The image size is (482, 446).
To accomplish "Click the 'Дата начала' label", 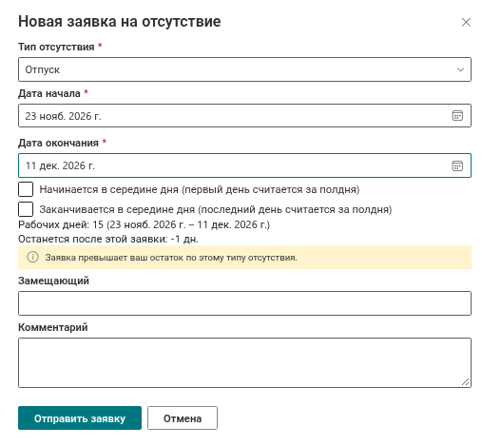I will tap(49, 93).
